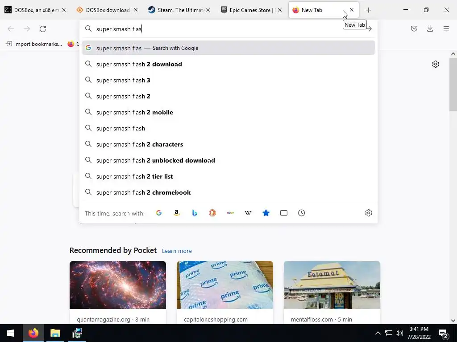
Task: Select DuckDuckGo one-off search icon
Action: (x=212, y=213)
